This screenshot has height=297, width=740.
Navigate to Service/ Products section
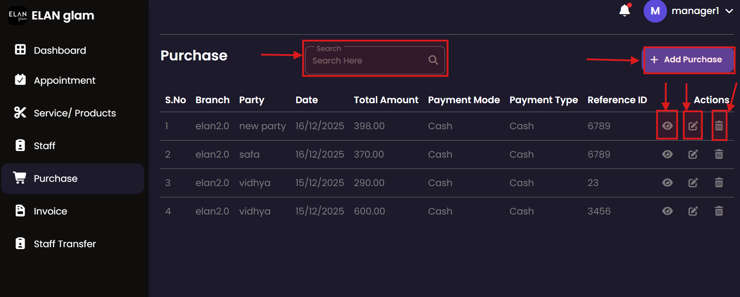pyautogui.click(x=75, y=113)
